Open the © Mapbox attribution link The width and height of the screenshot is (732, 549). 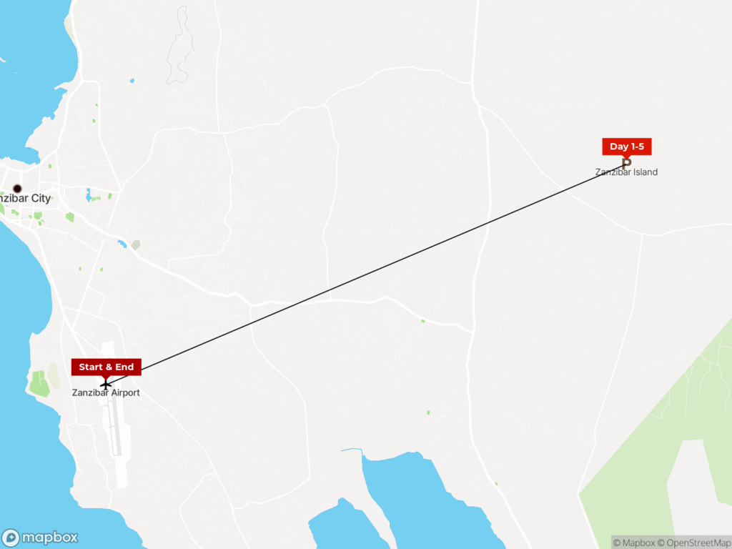click(x=634, y=543)
